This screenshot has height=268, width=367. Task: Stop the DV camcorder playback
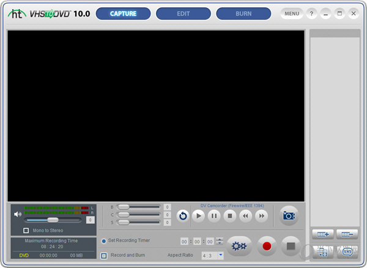pos(230,216)
